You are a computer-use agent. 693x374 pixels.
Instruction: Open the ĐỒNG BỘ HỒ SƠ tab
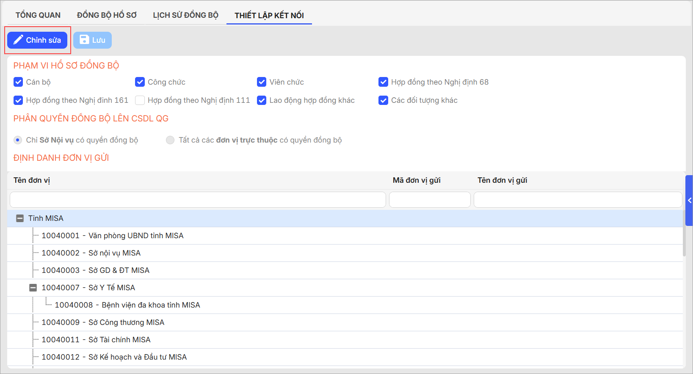pos(107,15)
